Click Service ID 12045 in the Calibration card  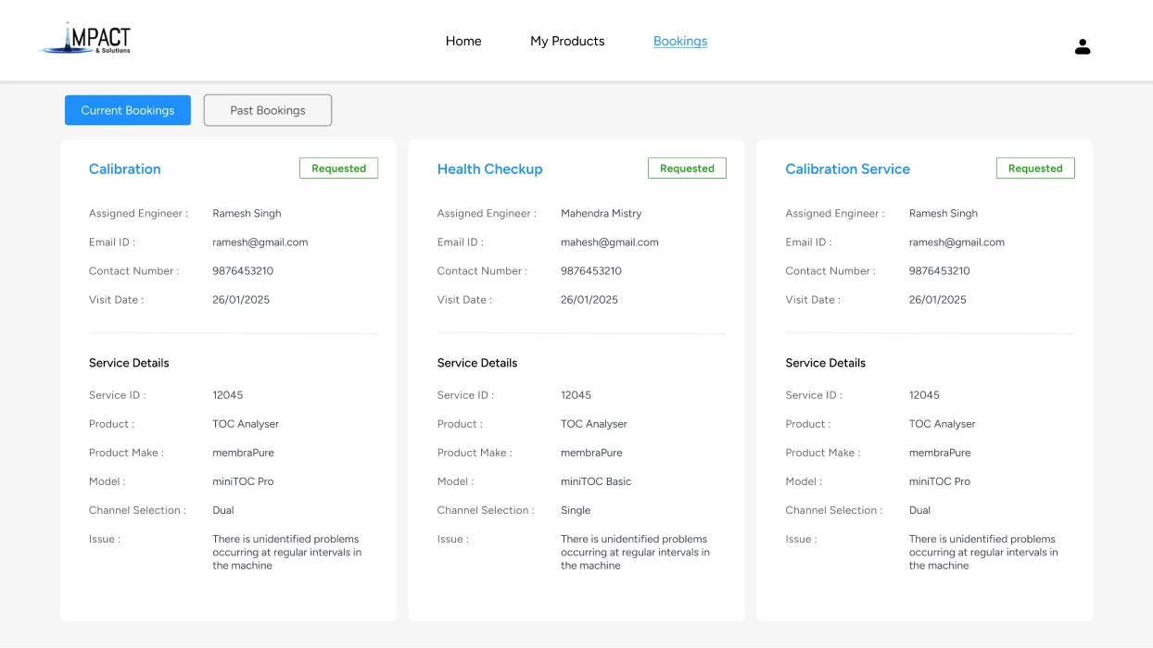pos(228,394)
